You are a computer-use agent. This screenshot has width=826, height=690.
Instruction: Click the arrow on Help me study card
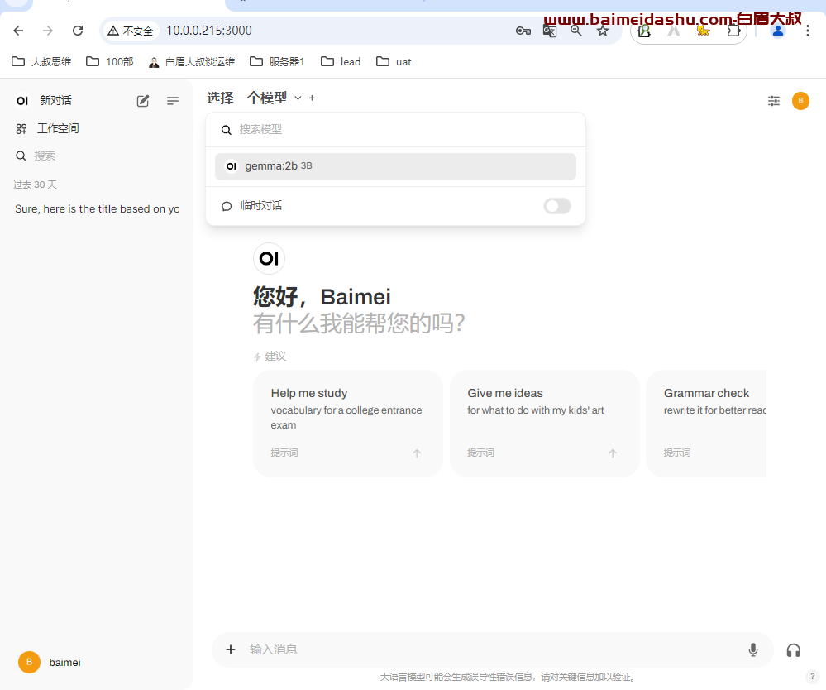[x=417, y=453]
